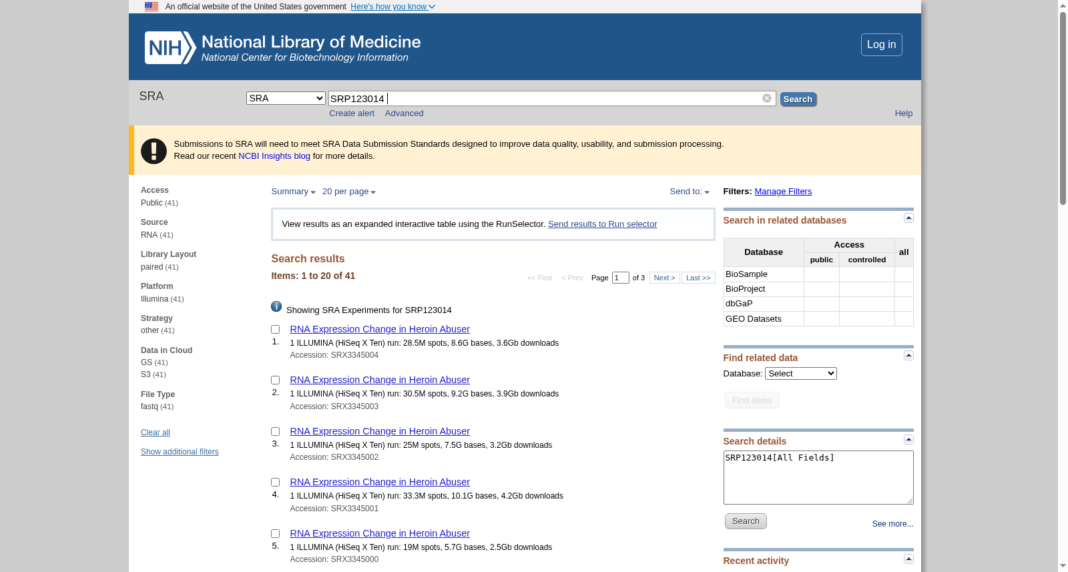
Task: Open the RNA Expression Change result SRX3345002
Action: (x=380, y=431)
